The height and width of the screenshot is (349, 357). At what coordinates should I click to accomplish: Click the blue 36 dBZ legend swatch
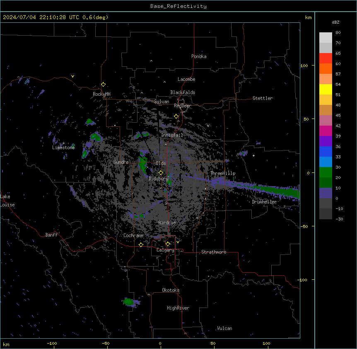pos(326,151)
